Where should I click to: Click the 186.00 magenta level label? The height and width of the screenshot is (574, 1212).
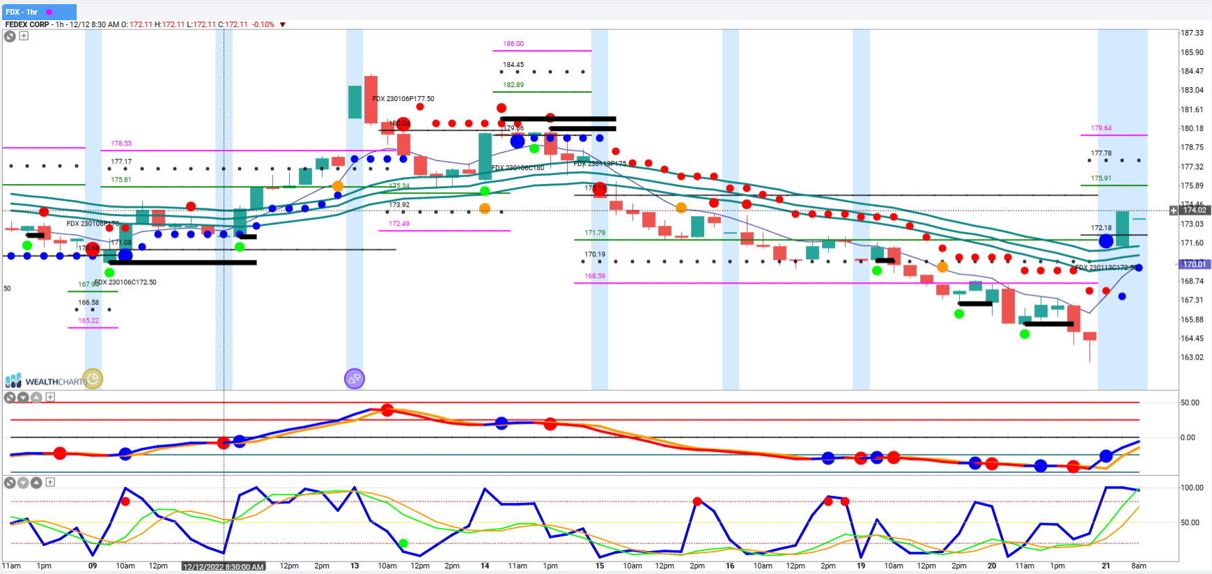(x=513, y=44)
